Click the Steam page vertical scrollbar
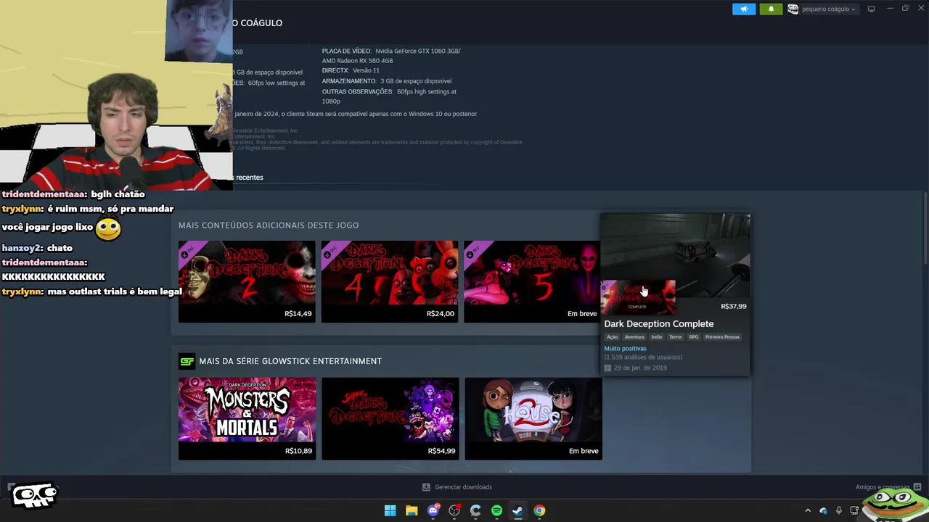The height and width of the screenshot is (522, 929). coord(925,228)
